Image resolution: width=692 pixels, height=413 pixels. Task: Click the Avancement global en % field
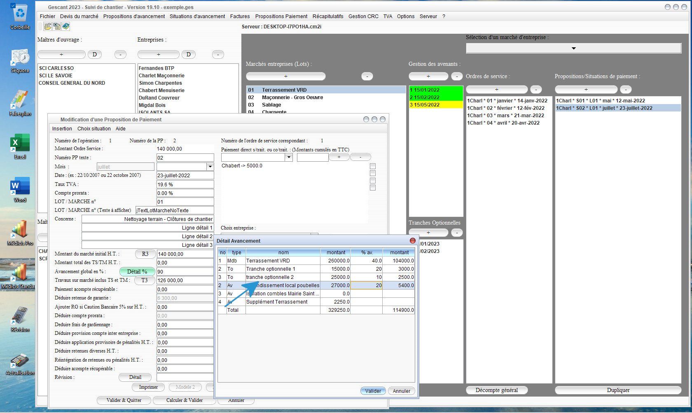click(185, 271)
